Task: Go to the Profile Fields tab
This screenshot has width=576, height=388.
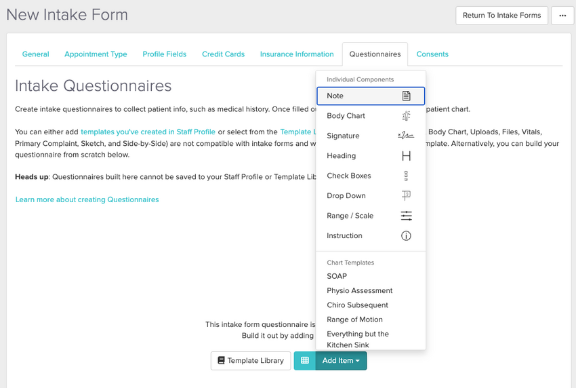Action: 165,54
